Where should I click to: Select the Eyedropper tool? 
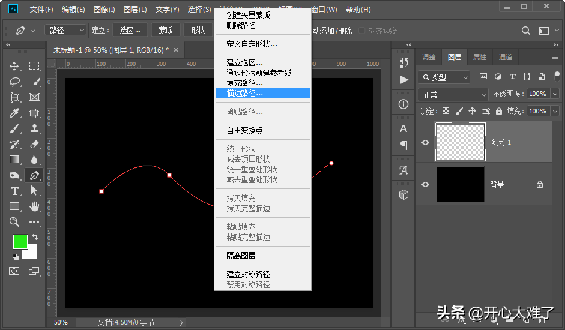pos(15,113)
